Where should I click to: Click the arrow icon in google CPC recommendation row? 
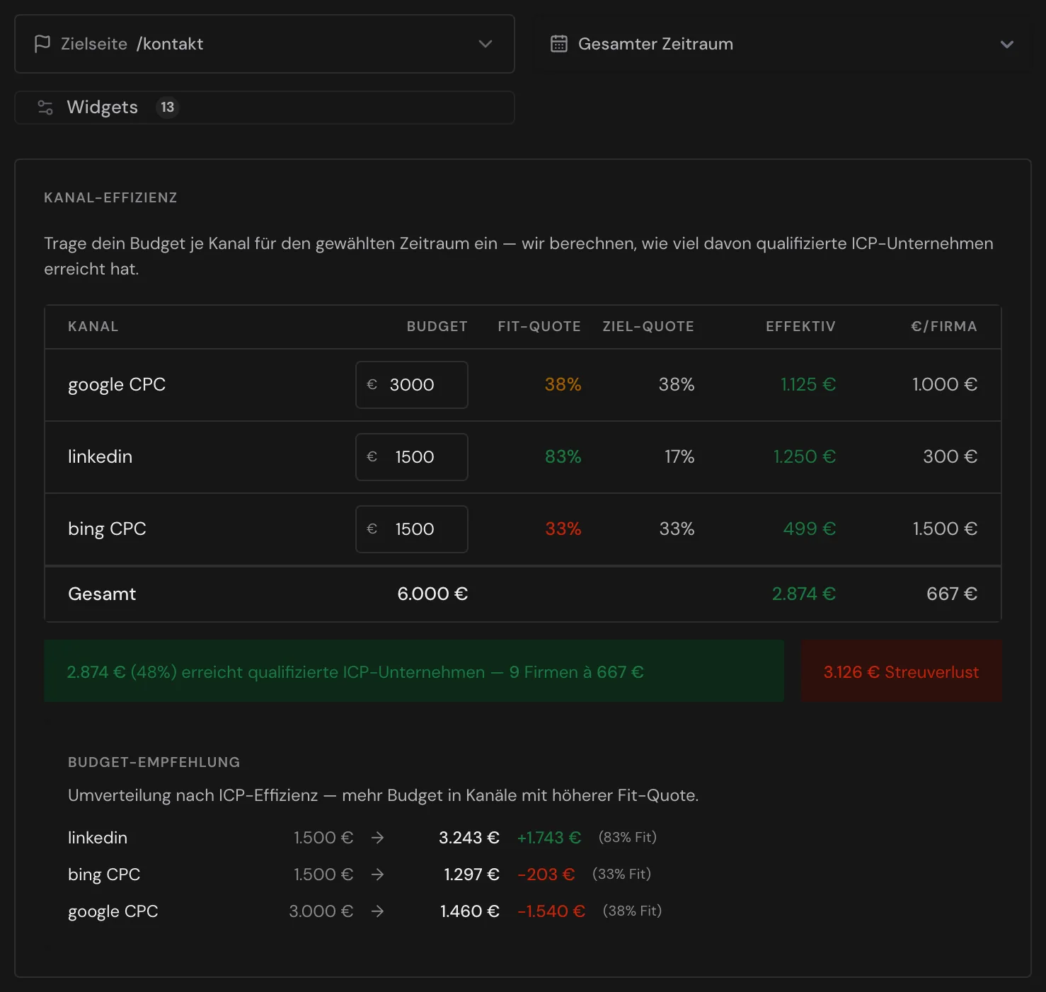pos(378,911)
